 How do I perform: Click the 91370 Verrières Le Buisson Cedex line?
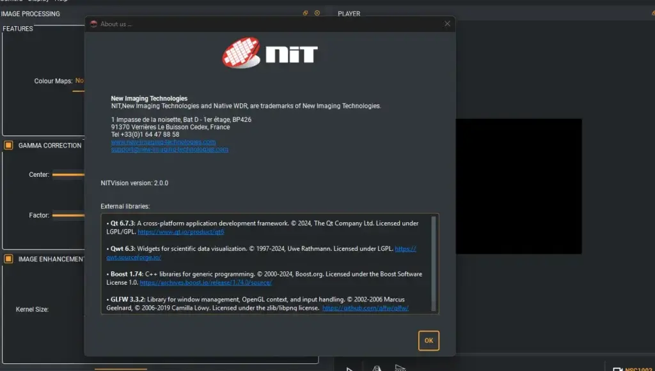pyautogui.click(x=170, y=127)
